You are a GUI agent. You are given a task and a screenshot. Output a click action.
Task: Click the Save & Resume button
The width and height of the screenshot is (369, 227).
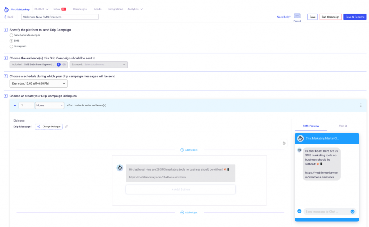(x=355, y=17)
